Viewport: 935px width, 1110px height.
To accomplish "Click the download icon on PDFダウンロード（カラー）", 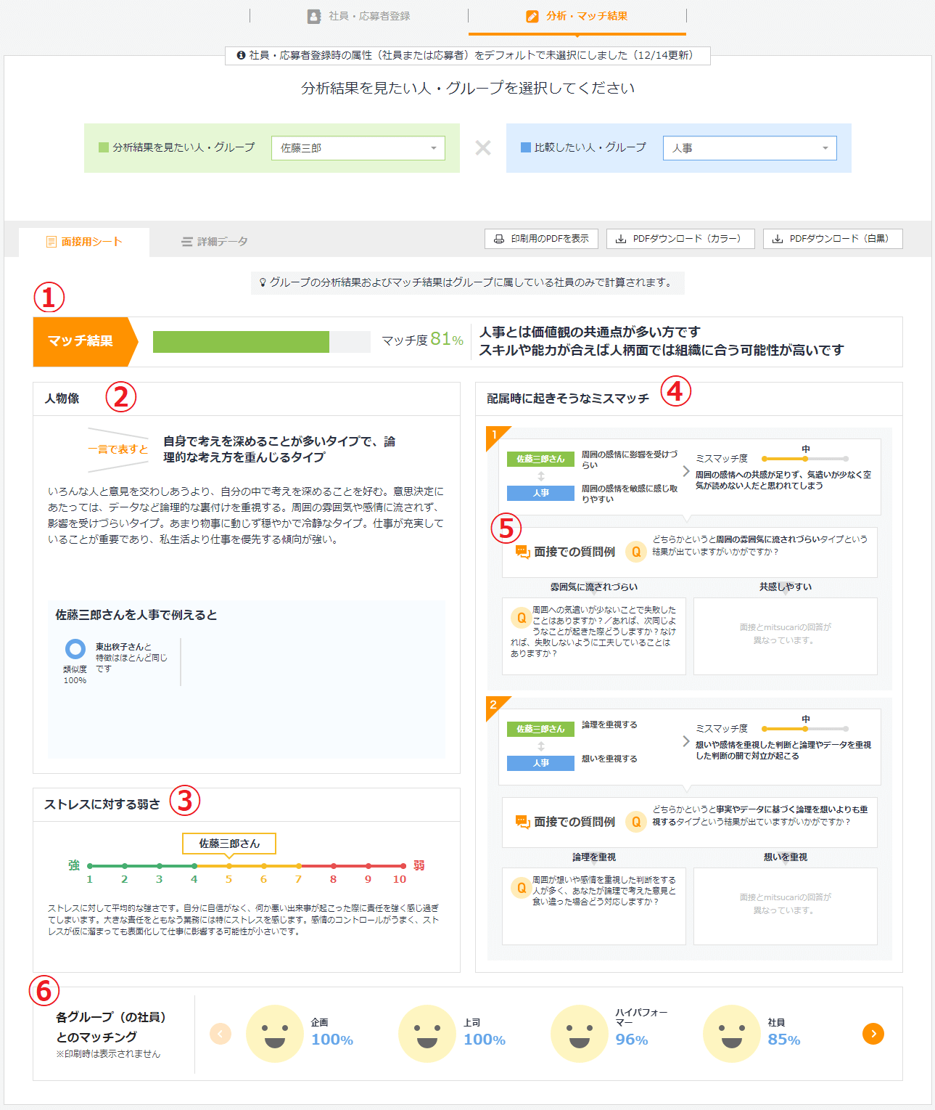I will point(622,239).
